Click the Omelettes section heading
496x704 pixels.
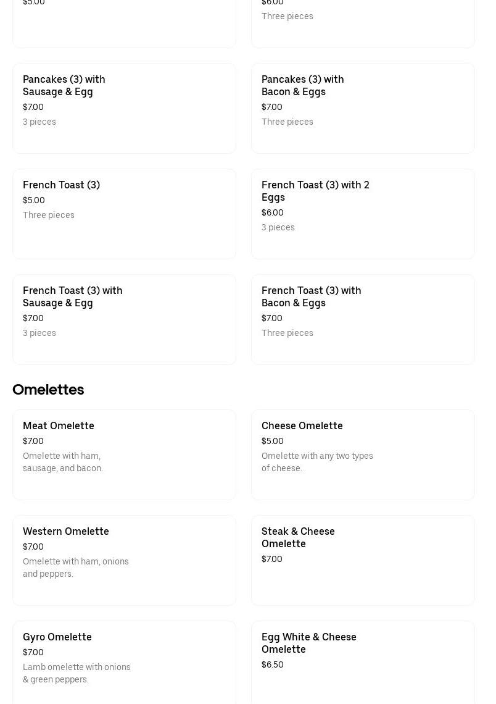tap(48, 390)
